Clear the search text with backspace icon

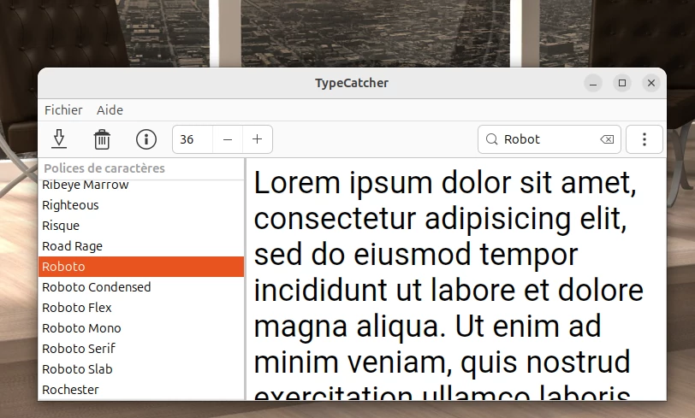click(607, 139)
